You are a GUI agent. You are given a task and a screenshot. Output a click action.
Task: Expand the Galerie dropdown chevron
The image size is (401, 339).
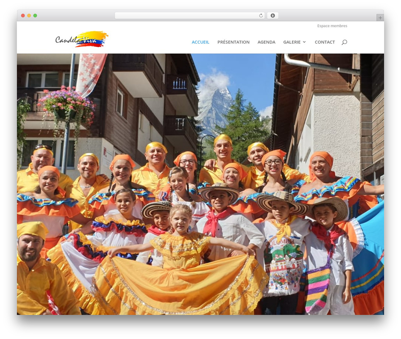(304, 42)
